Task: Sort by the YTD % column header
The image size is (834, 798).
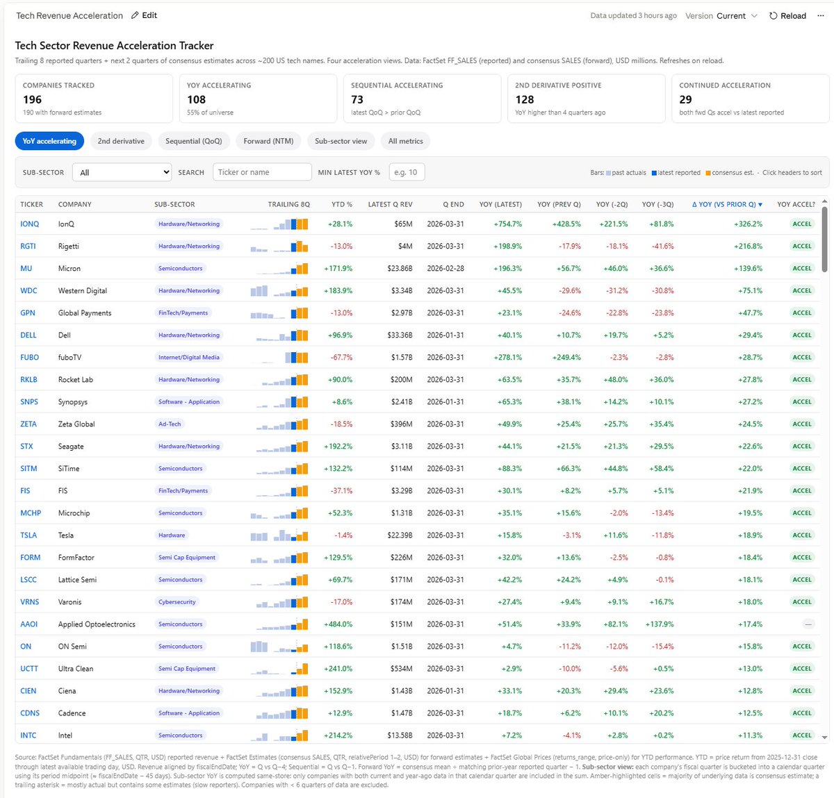Action: [x=342, y=204]
